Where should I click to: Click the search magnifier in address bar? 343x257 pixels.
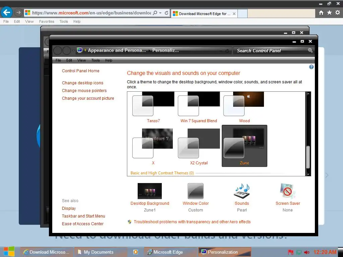pos(155,13)
